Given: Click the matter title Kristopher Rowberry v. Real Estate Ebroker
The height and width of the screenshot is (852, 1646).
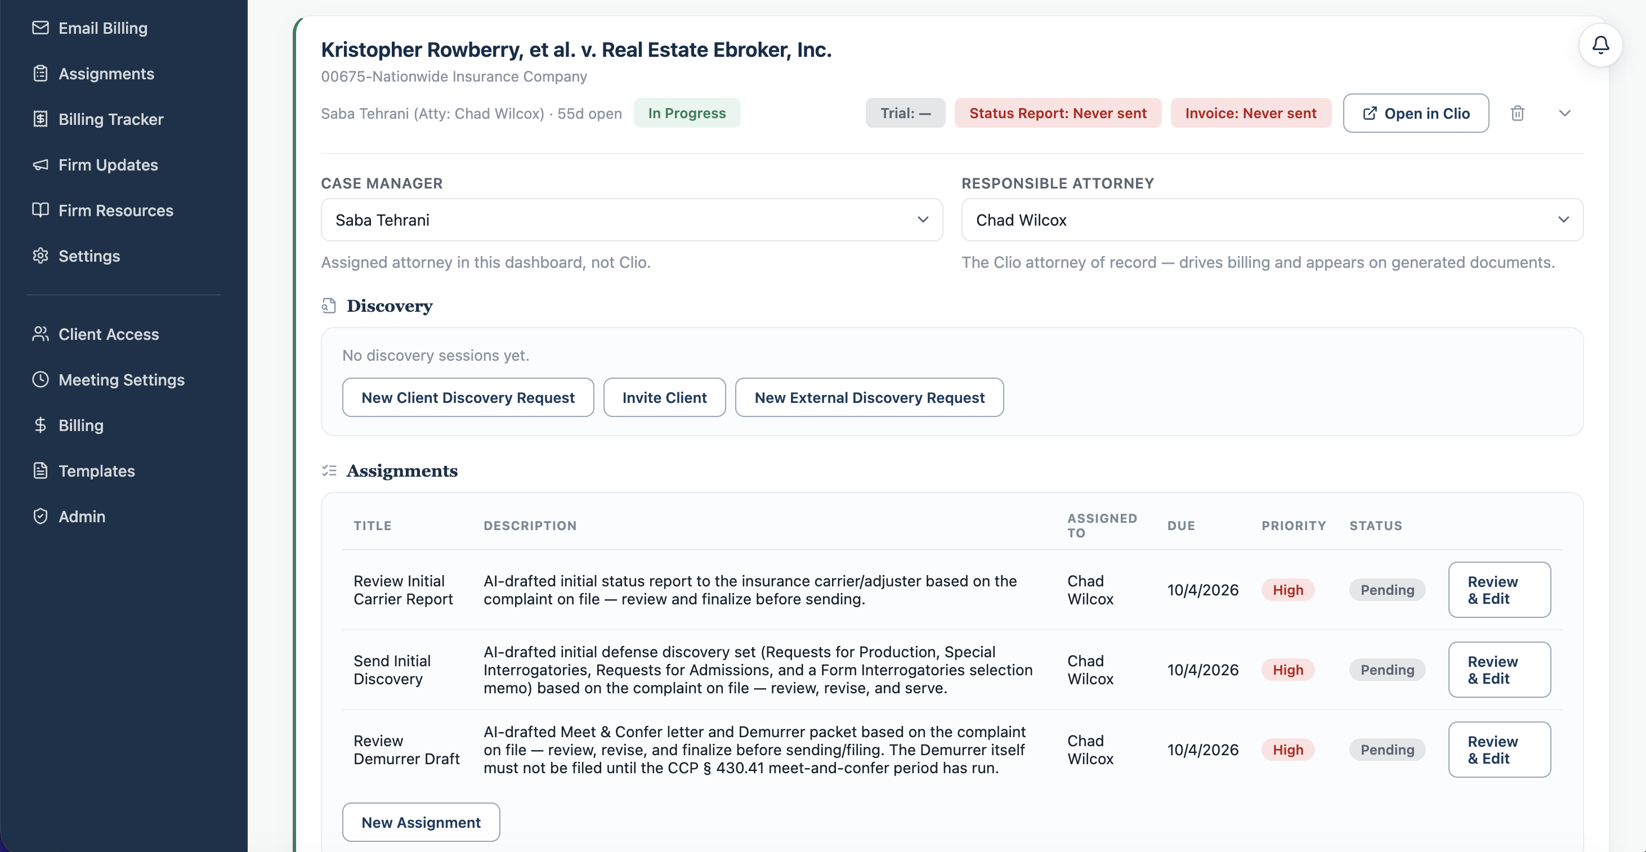Looking at the screenshot, I should tap(576, 49).
